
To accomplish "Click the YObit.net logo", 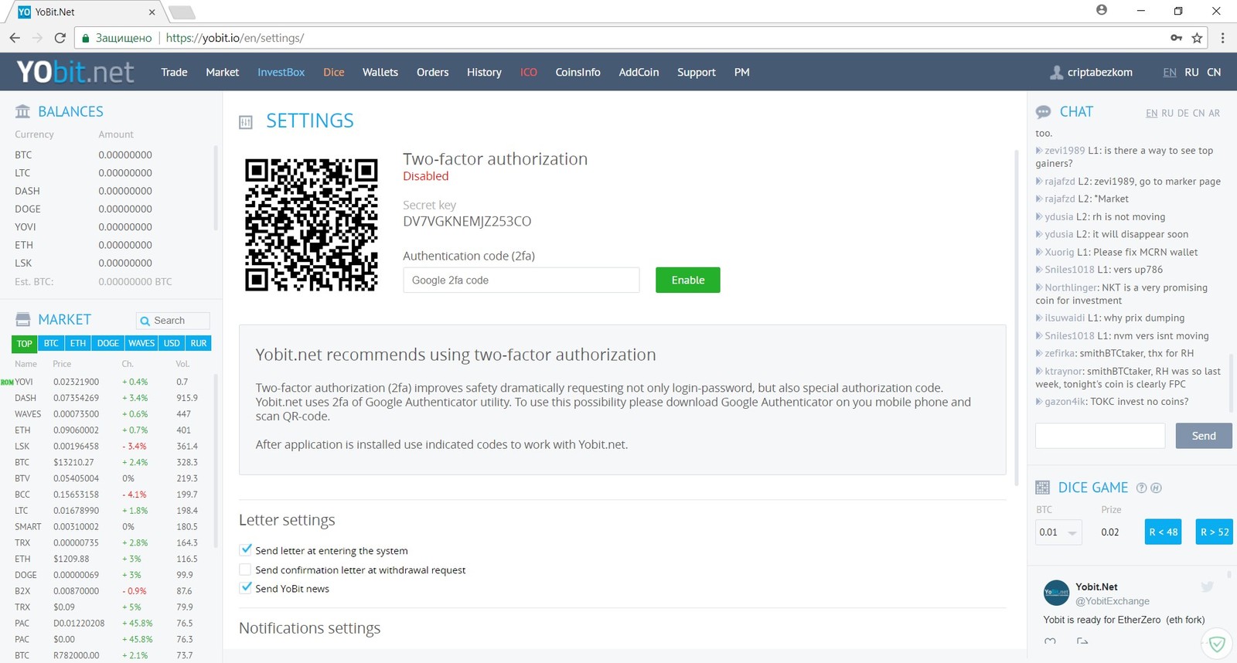I will tap(75, 72).
